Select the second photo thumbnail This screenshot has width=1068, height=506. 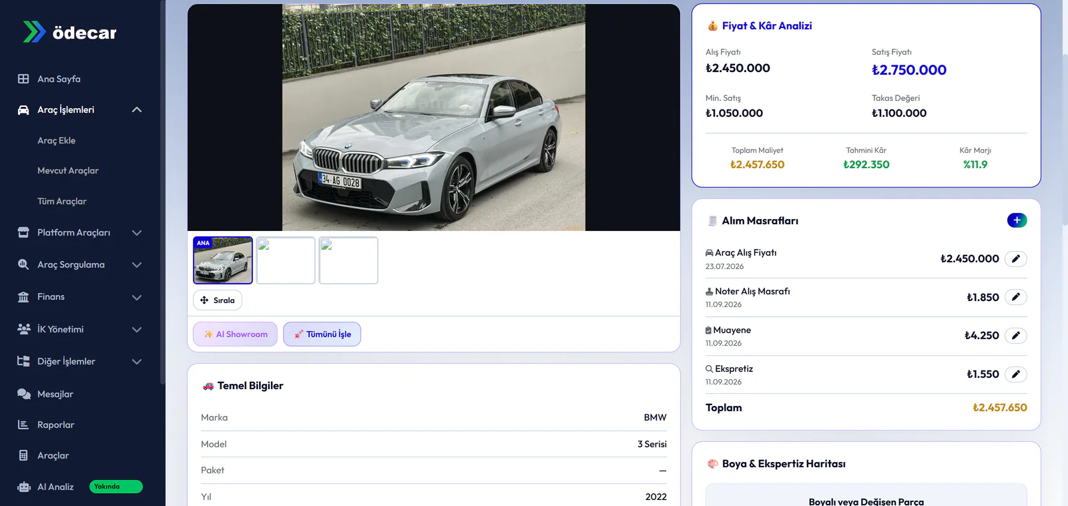(286, 260)
